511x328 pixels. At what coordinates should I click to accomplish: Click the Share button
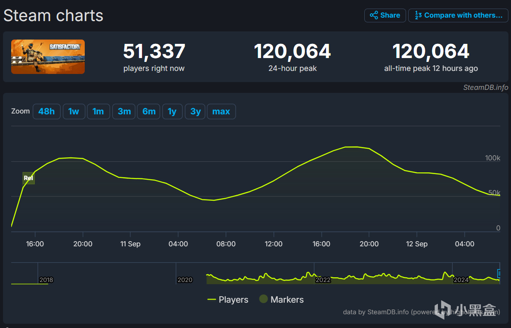385,15
